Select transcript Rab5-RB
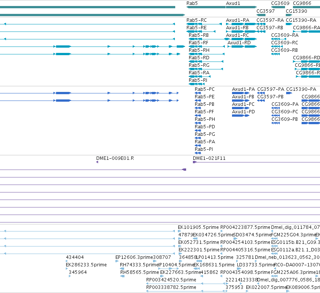 click(x=199, y=35)
